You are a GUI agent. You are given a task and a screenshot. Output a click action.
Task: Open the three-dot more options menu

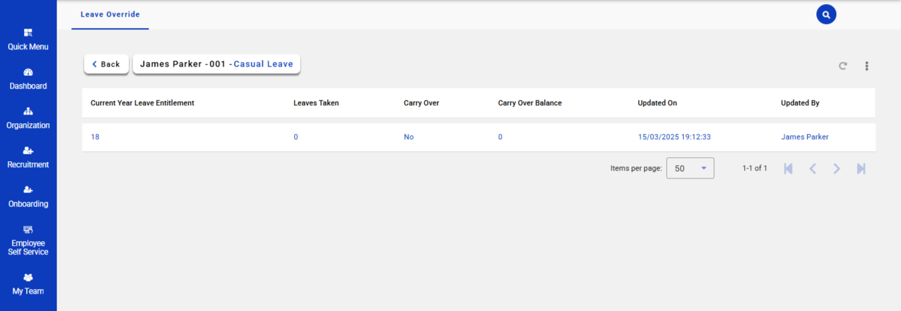point(866,66)
